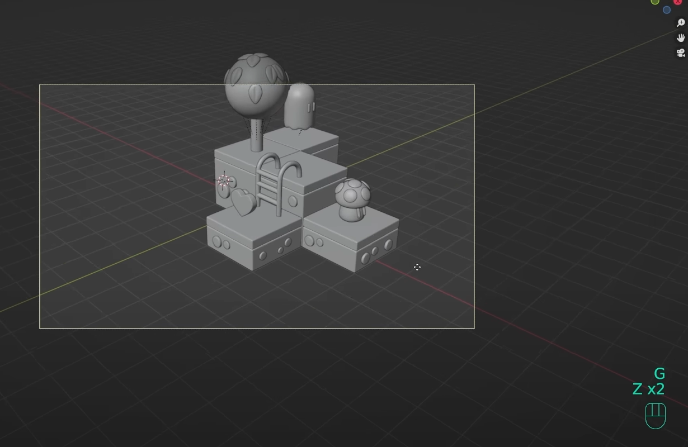
Task: Select the ghost figure model
Action: 299,107
